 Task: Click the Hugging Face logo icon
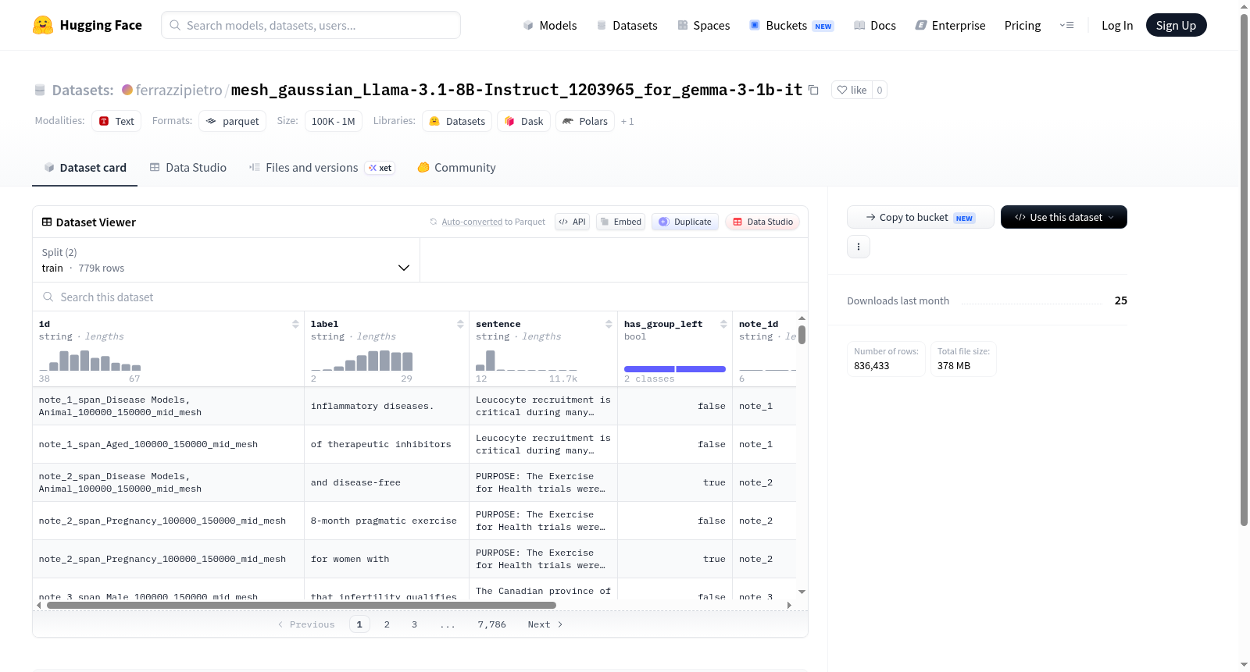pos(43,25)
